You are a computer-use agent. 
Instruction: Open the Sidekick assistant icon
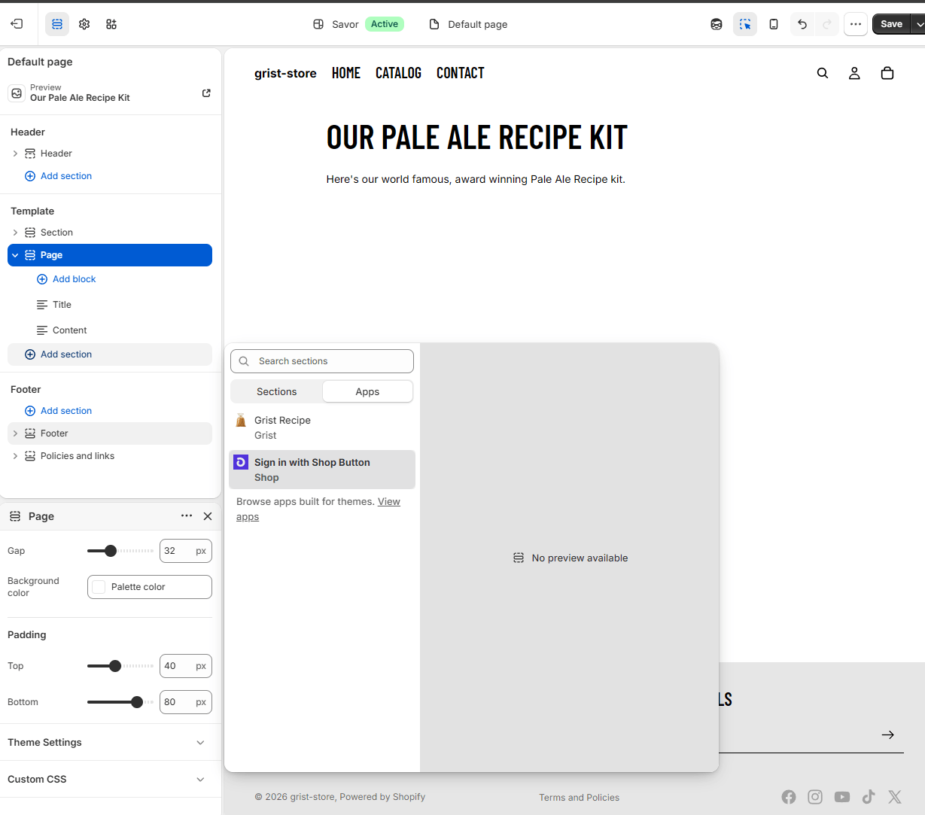point(717,24)
